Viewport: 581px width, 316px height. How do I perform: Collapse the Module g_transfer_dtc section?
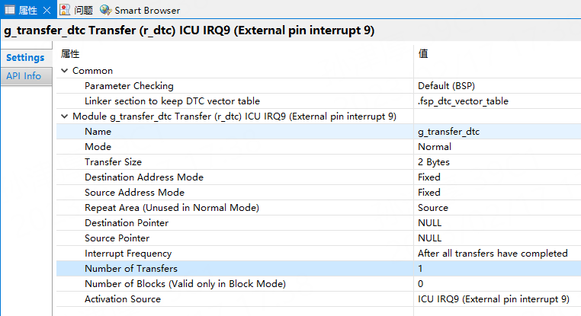(65, 117)
